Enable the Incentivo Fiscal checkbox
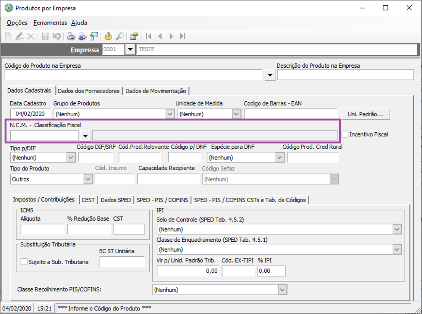Image resolution: width=422 pixels, height=314 pixels. coord(345,134)
